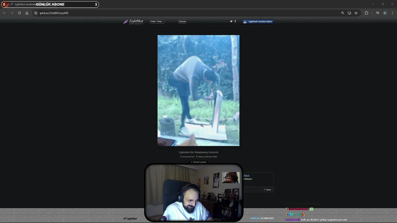Click the Share button in the Facebook widget
The height and width of the screenshot is (223, 397).
pyautogui.click(x=267, y=190)
